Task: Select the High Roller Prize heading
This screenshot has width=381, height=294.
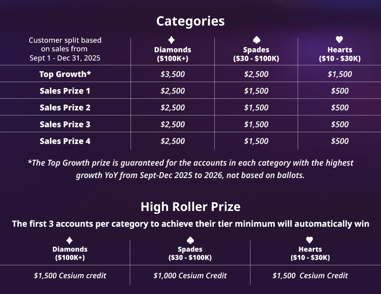Action: [x=190, y=207]
